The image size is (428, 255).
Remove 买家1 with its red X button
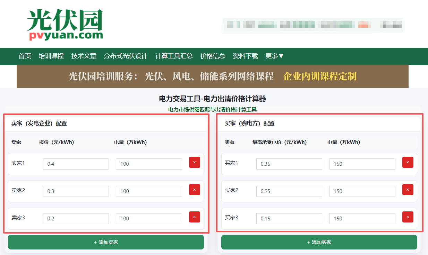(408, 162)
